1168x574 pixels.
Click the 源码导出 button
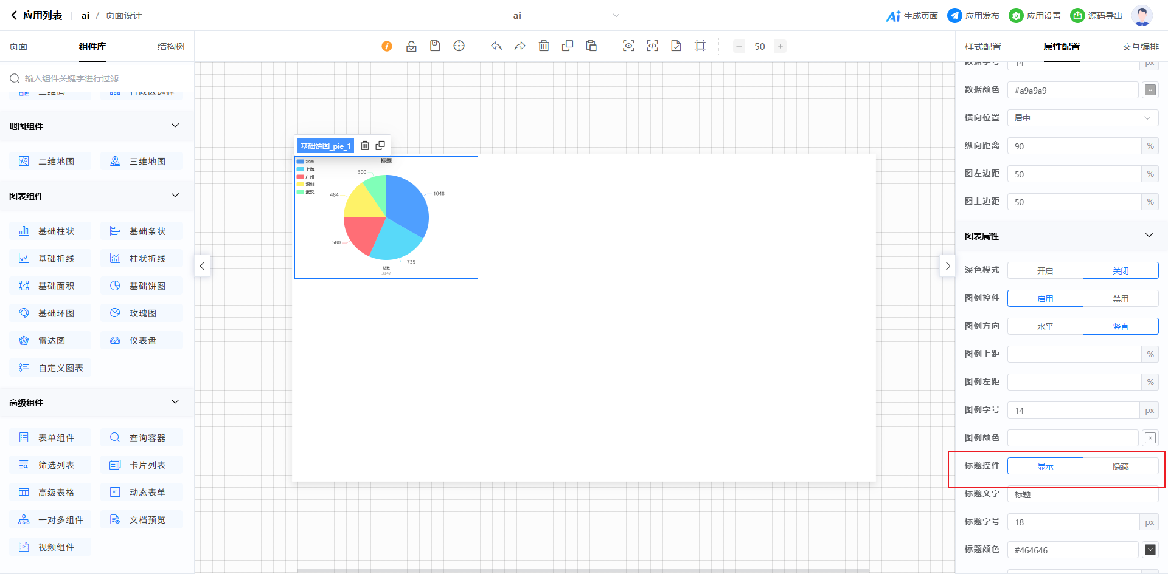(1096, 16)
